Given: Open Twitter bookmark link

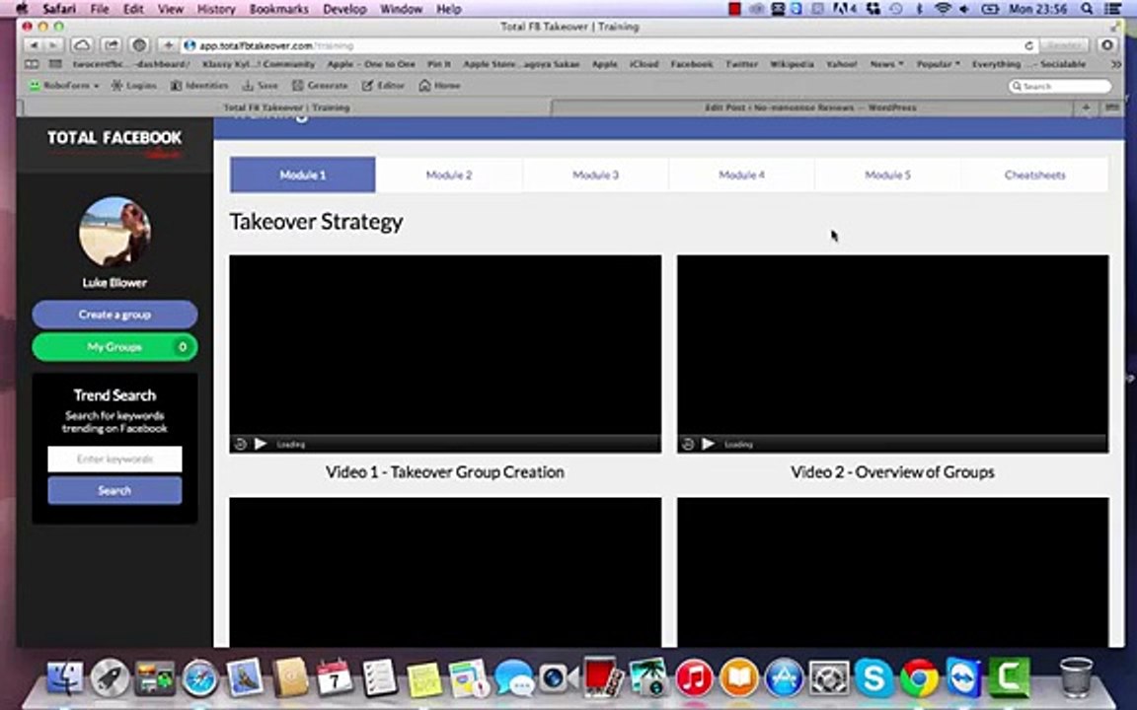Looking at the screenshot, I should coord(742,64).
